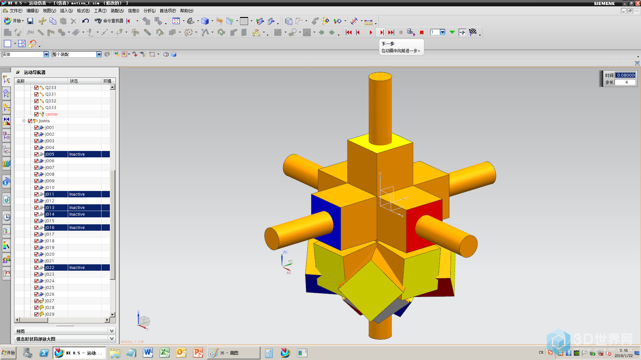The width and height of the screenshot is (641, 360).
Task: Click the 状态 column header
Action: point(85,81)
